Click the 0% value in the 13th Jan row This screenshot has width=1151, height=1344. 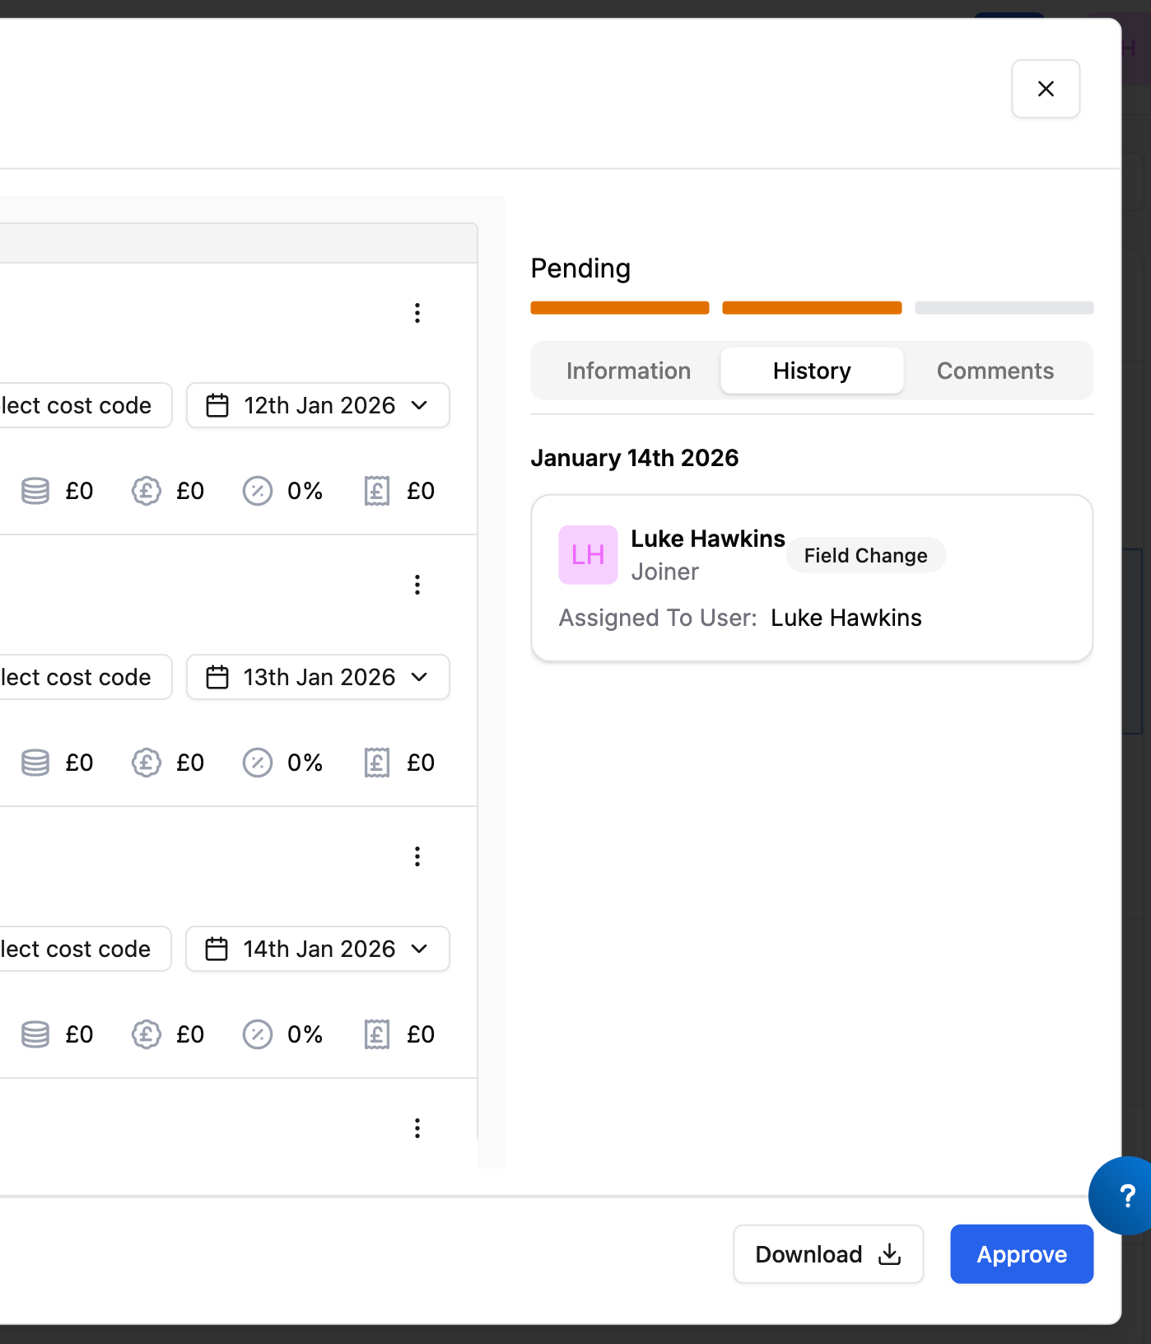pos(305,763)
